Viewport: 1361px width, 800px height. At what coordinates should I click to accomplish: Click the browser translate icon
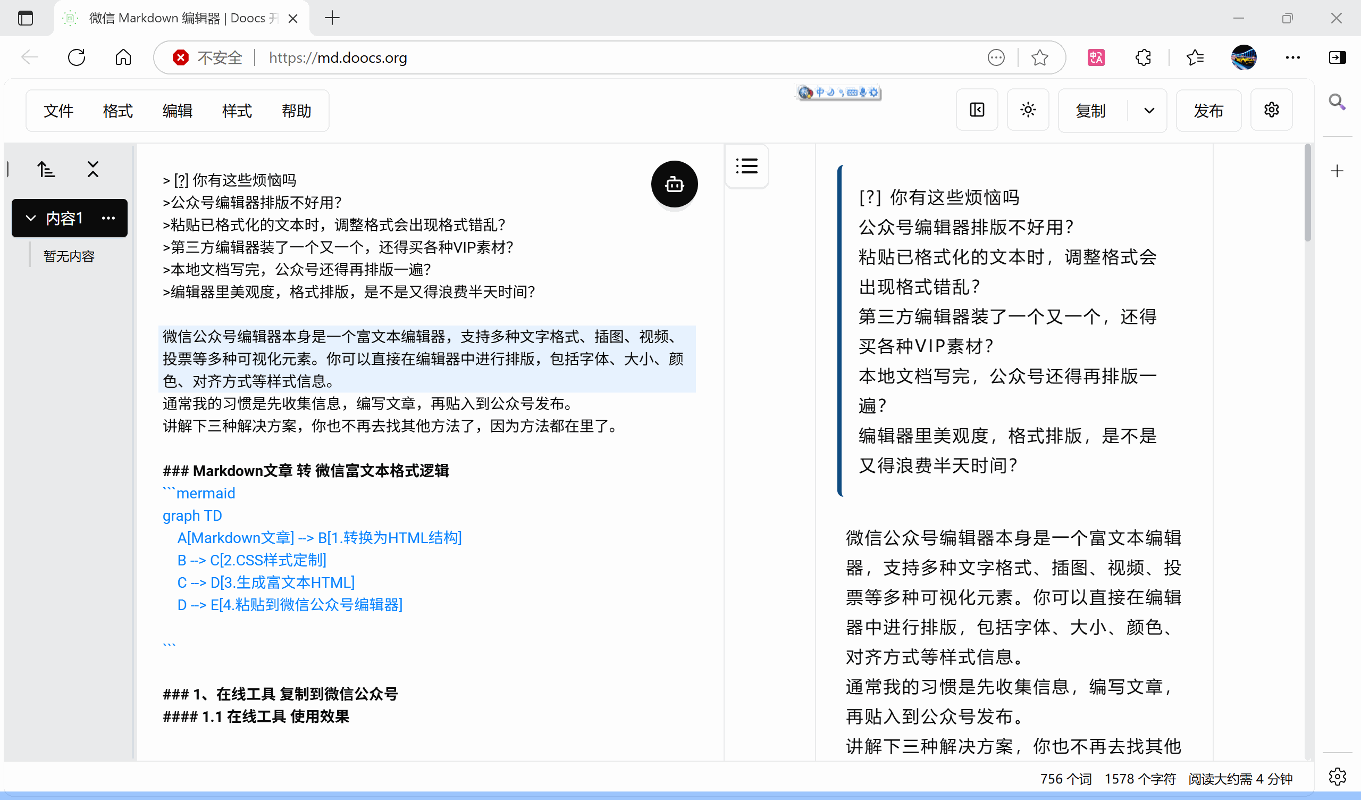1096,57
